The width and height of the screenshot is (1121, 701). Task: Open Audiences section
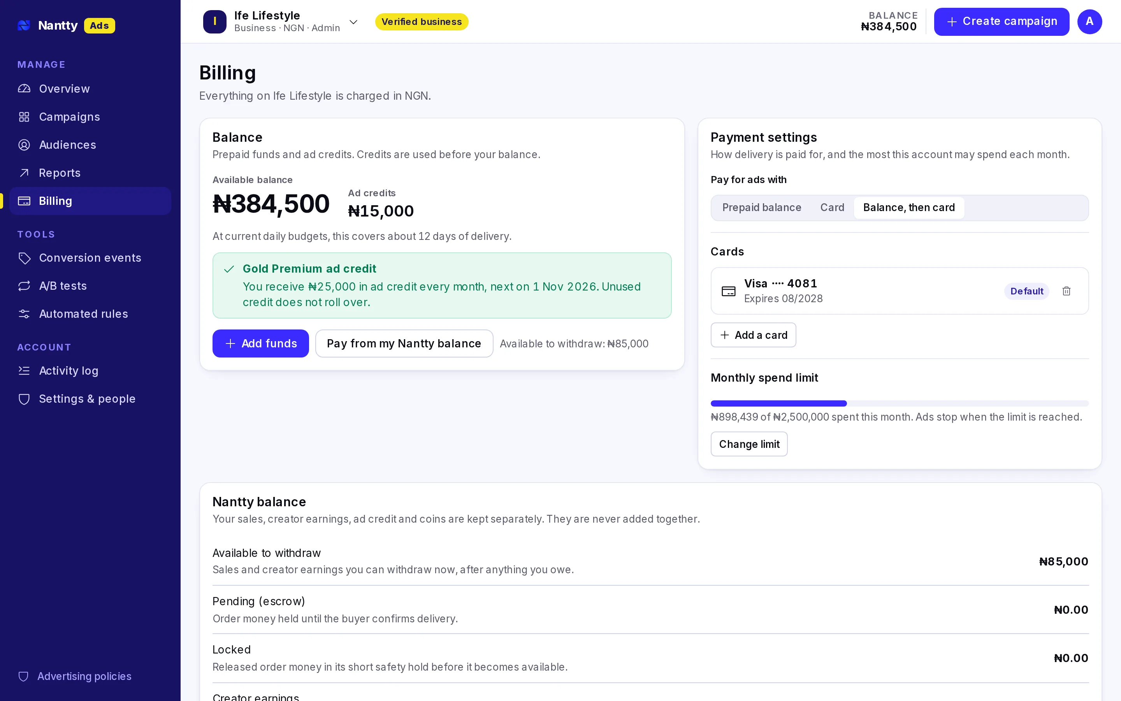pos(90,144)
